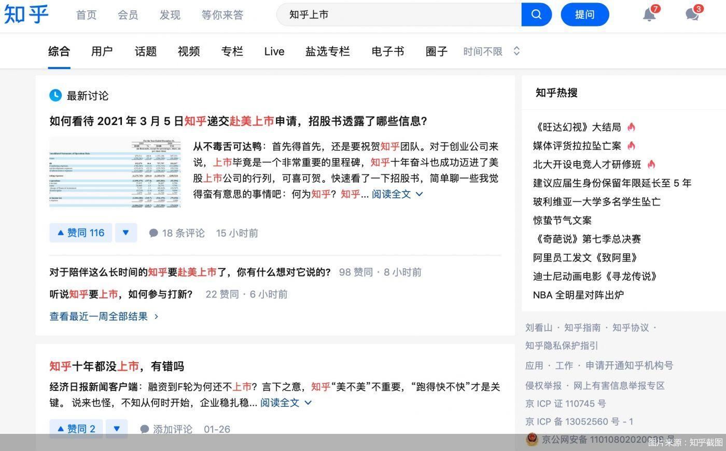Switch to the 综合 tab
Viewport: 726px width, 451px height.
pyautogui.click(x=59, y=51)
